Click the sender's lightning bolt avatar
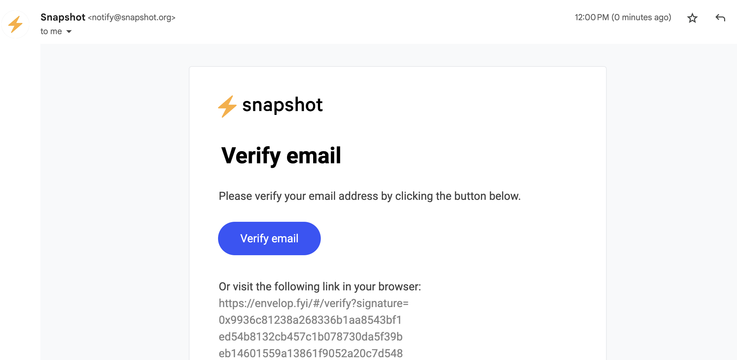 15,24
